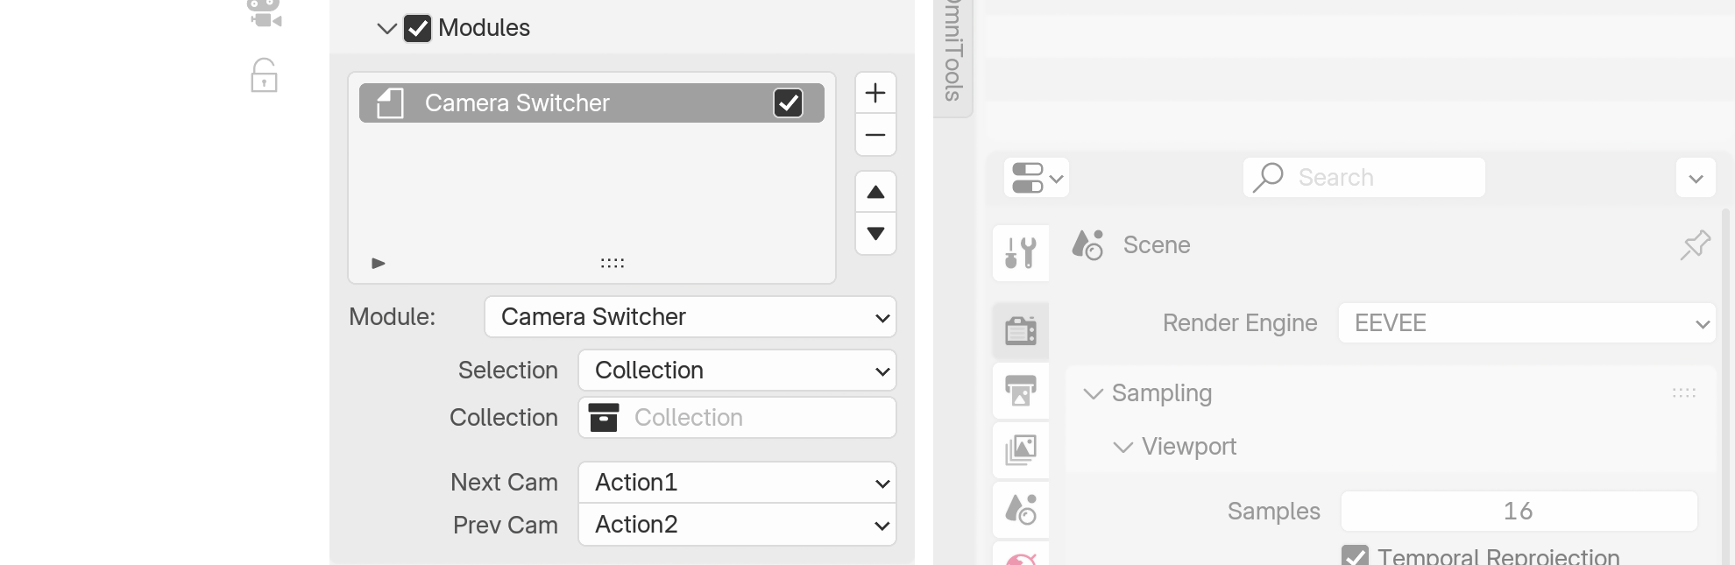Click the unlocked padlock icon

264,76
